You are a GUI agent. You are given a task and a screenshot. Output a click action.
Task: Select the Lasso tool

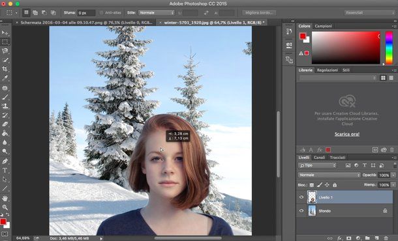click(5, 51)
